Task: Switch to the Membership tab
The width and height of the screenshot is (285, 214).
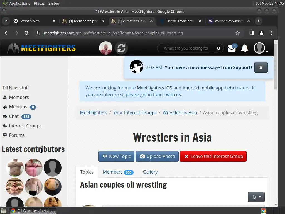Action: point(84,21)
